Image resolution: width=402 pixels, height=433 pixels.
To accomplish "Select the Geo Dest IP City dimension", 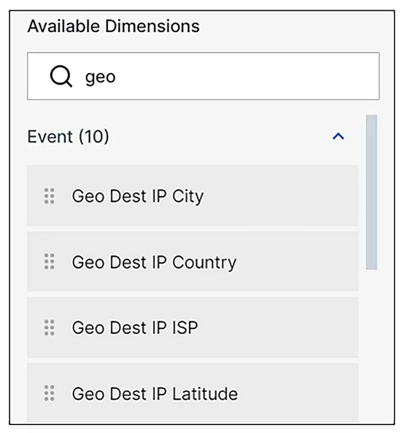I will (138, 196).
